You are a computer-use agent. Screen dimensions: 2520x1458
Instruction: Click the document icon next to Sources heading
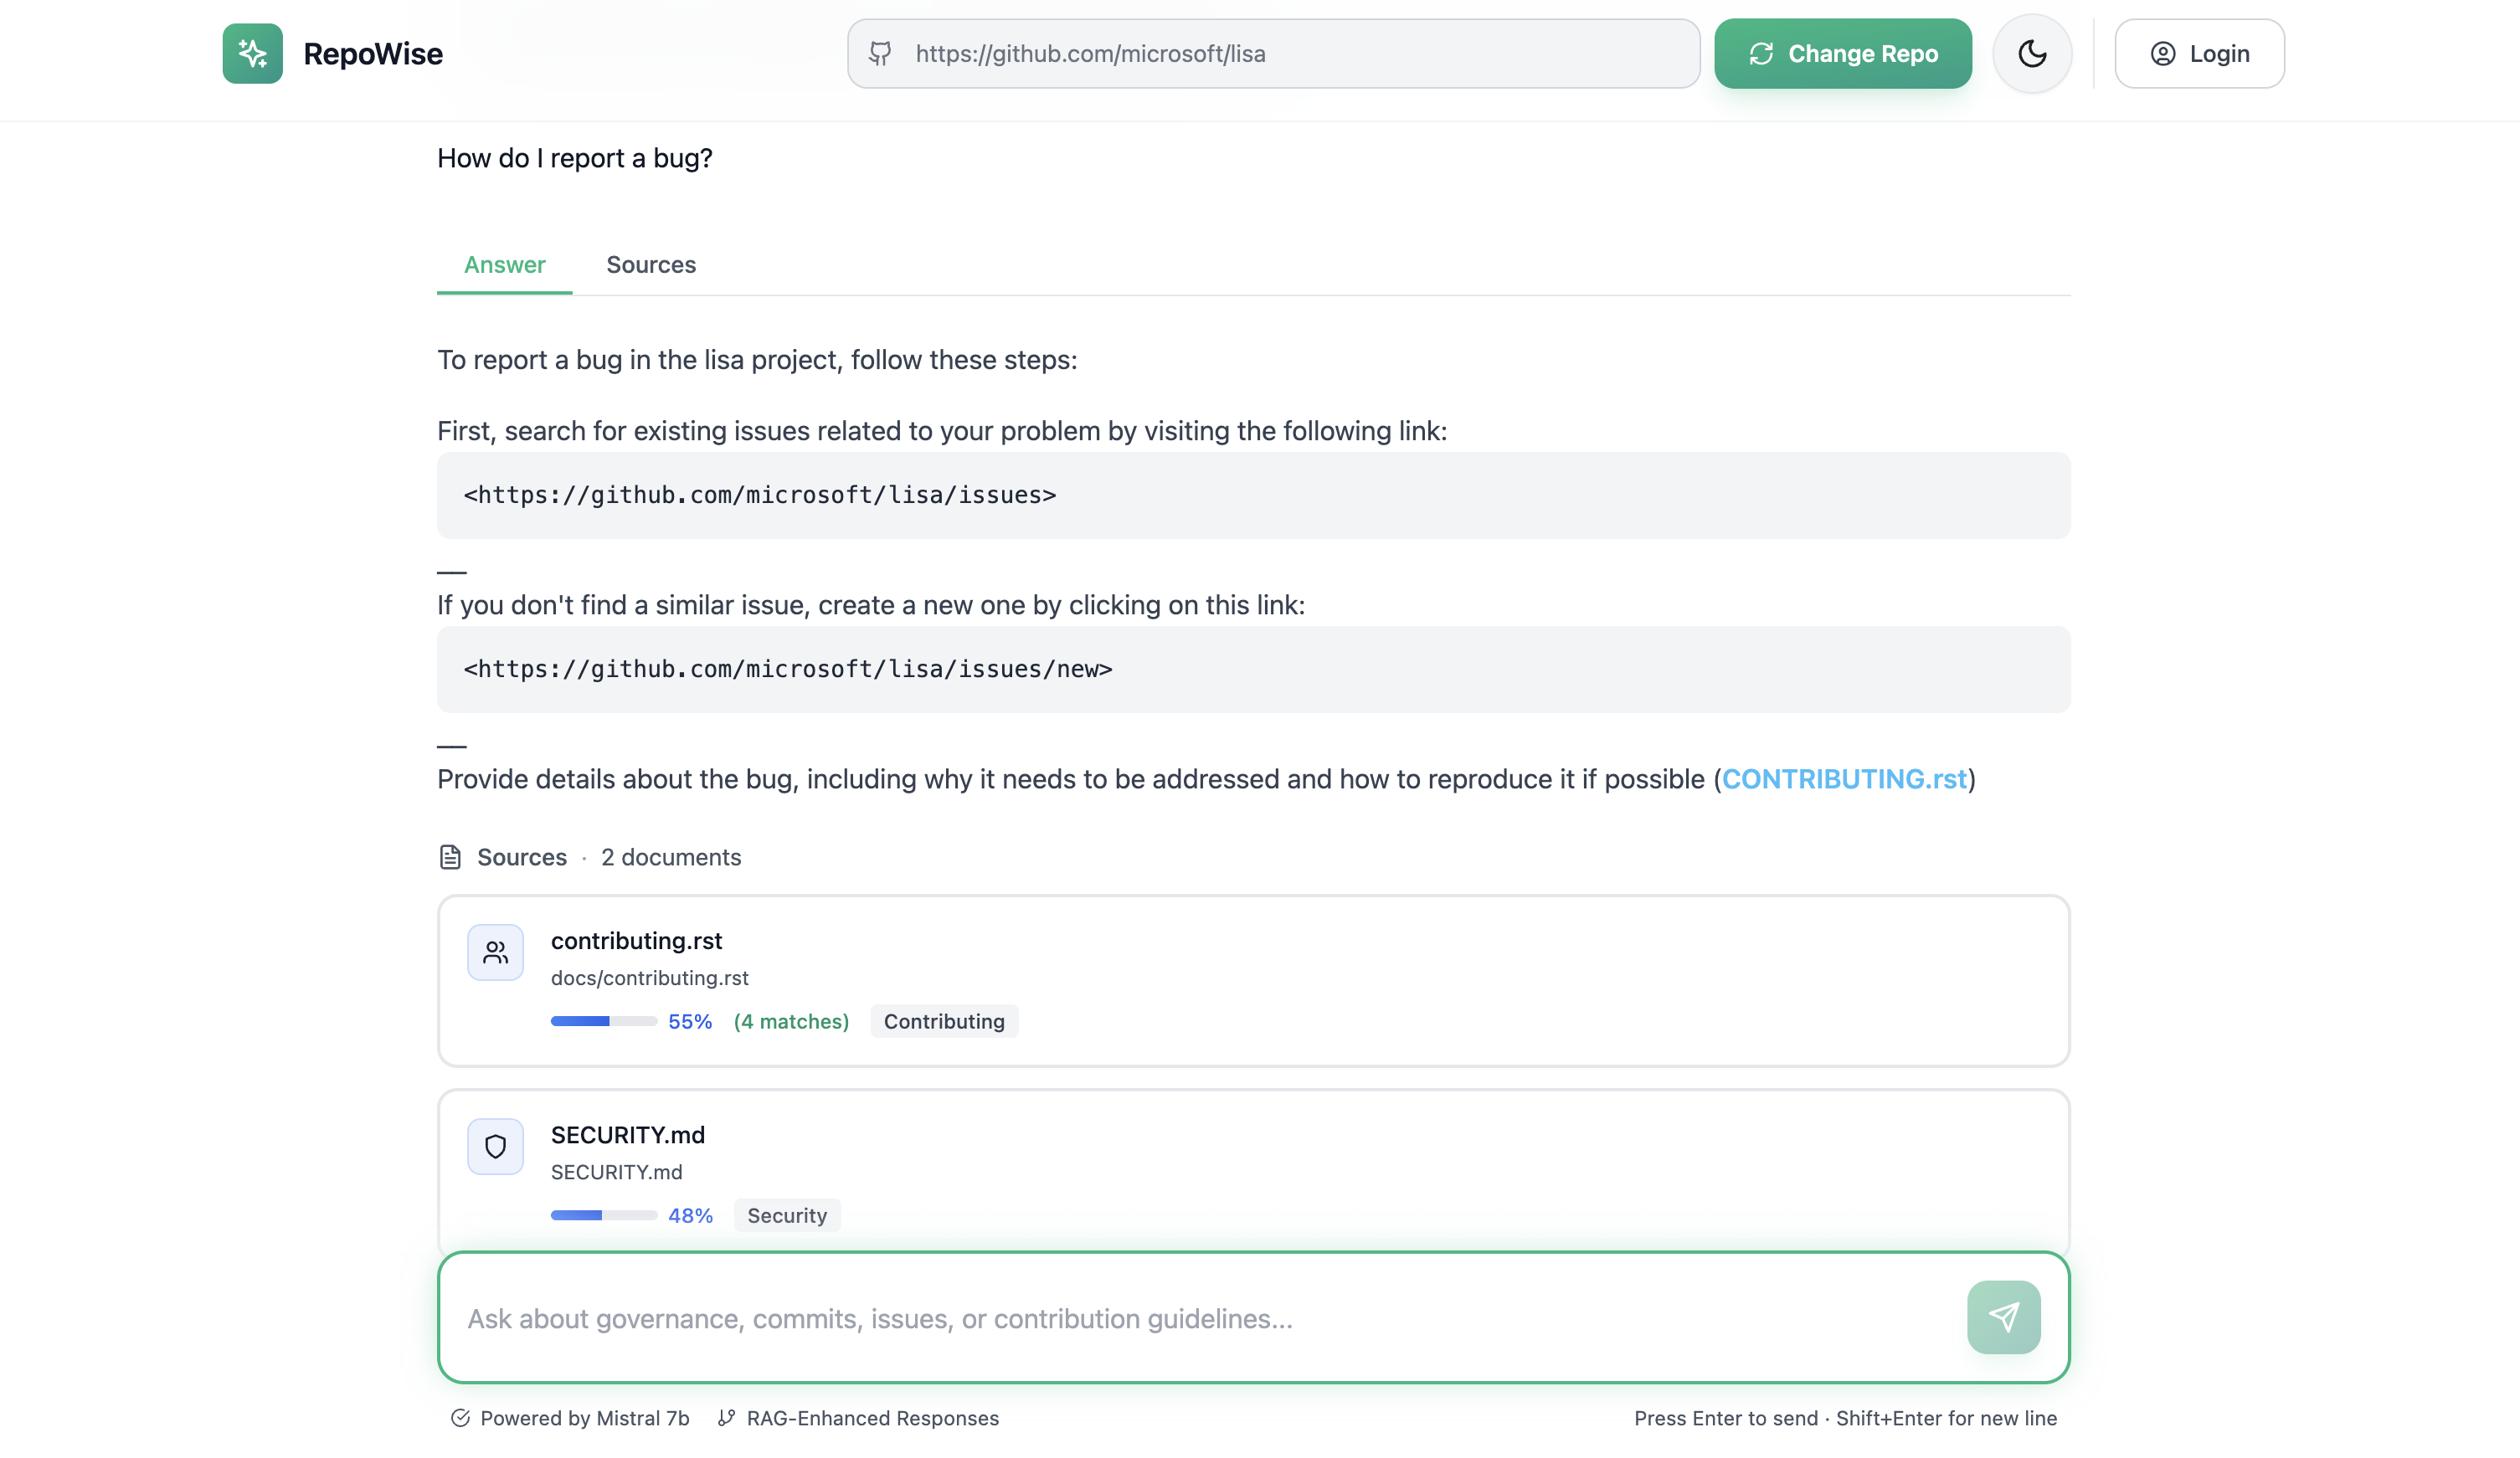[x=452, y=856]
